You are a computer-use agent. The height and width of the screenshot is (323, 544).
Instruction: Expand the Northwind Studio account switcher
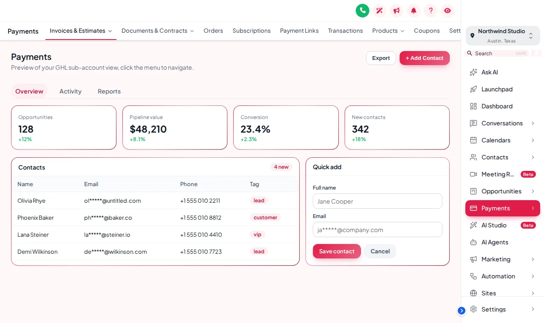(x=503, y=36)
